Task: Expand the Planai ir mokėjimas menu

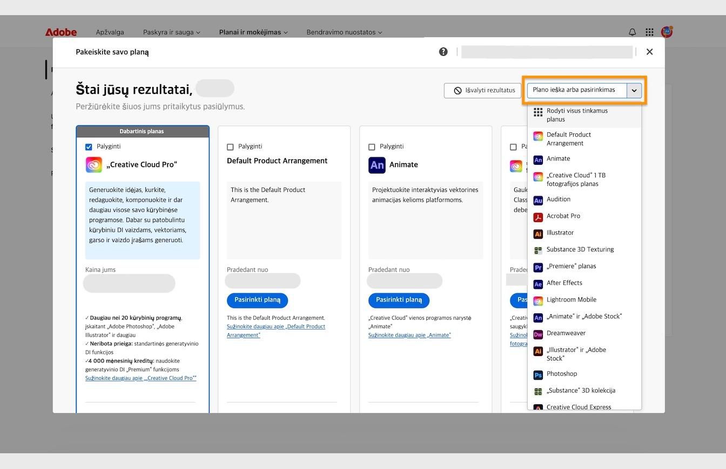Action: [x=253, y=32]
